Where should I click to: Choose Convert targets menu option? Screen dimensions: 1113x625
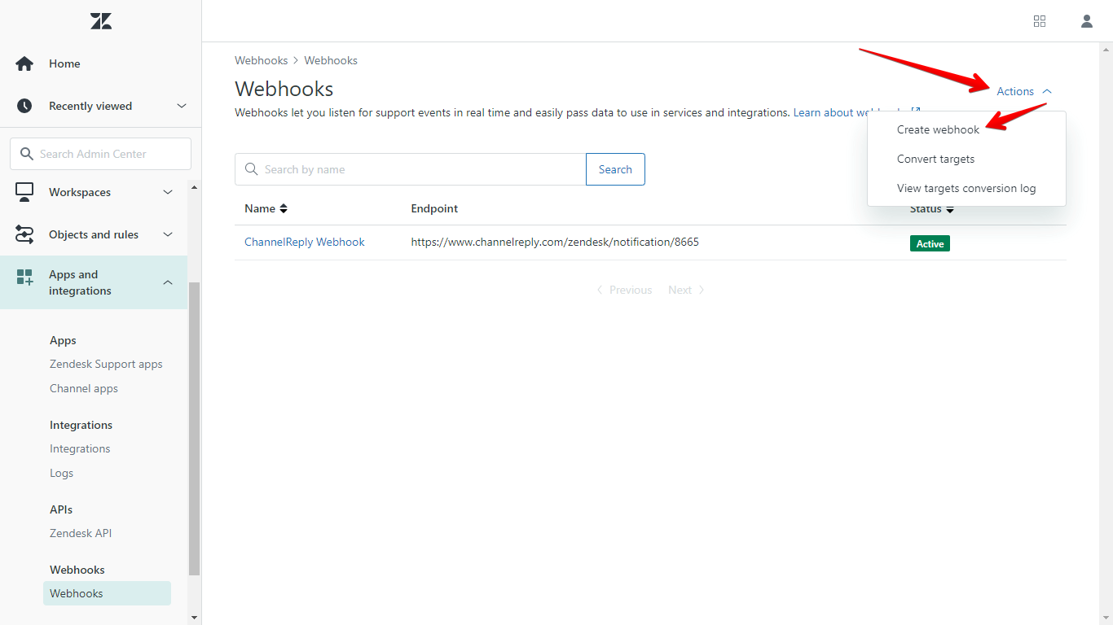[x=935, y=159]
